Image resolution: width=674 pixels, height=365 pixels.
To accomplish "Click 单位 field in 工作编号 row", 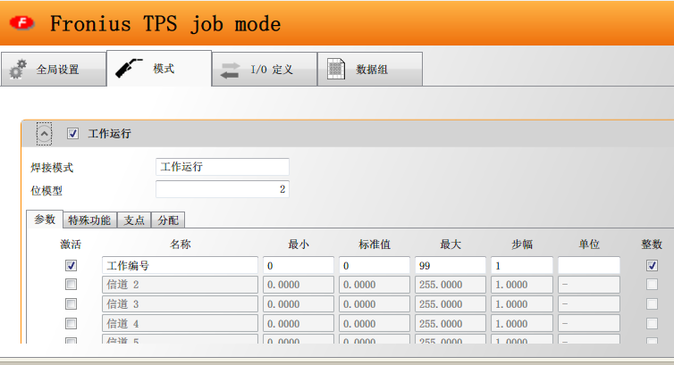I will 589,265.
